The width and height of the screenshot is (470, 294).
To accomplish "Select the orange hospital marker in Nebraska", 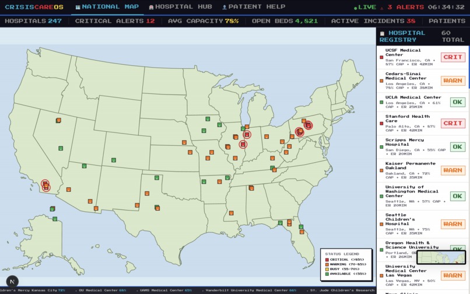I will pos(184,142).
